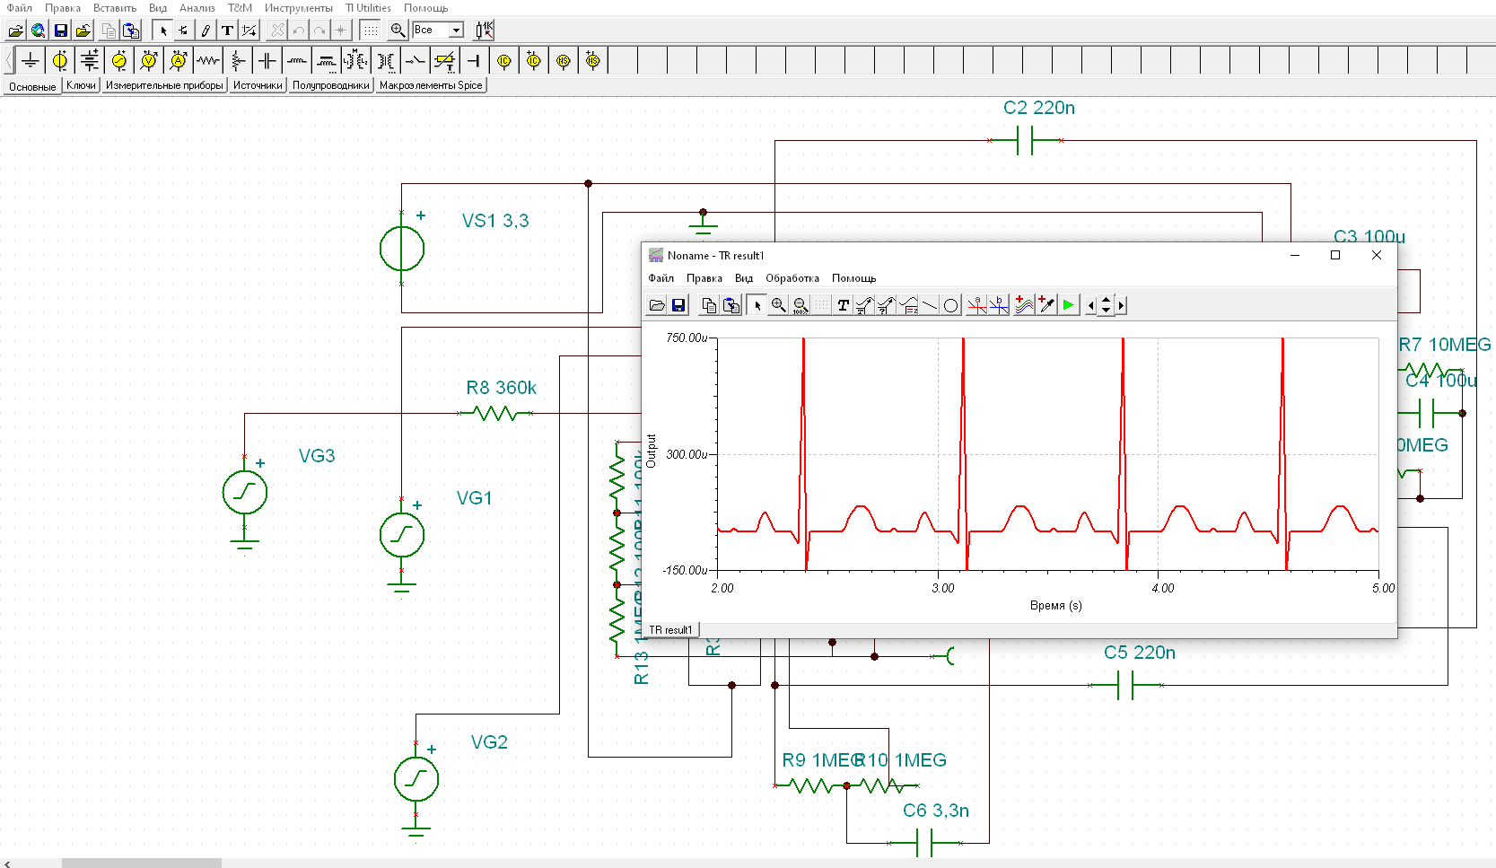
Task: Switch to the Источники tab
Action: click(258, 85)
